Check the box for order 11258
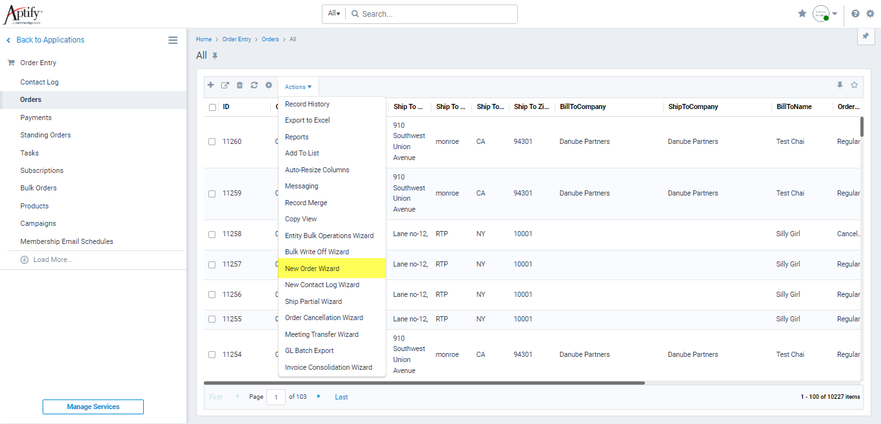881x424 pixels. pyautogui.click(x=212, y=234)
